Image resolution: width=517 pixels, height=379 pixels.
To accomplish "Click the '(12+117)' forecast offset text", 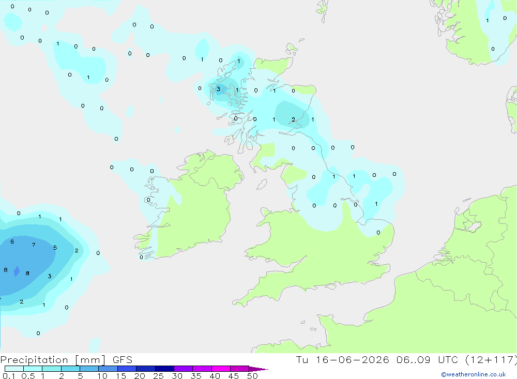I will pyautogui.click(x=491, y=360).
